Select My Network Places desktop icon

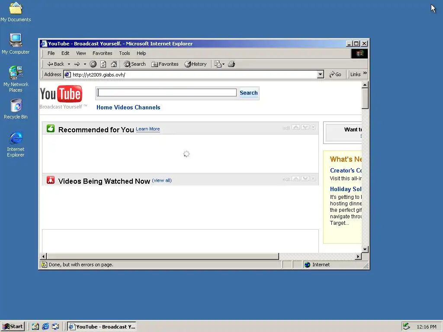[16, 79]
